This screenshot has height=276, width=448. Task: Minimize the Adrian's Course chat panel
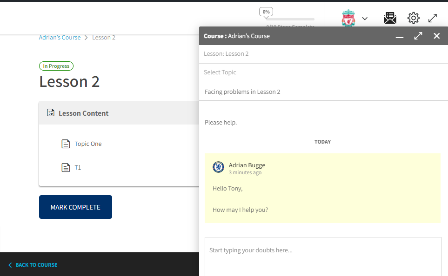coord(400,36)
